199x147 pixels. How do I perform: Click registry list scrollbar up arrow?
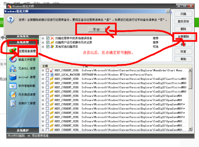[190, 70]
